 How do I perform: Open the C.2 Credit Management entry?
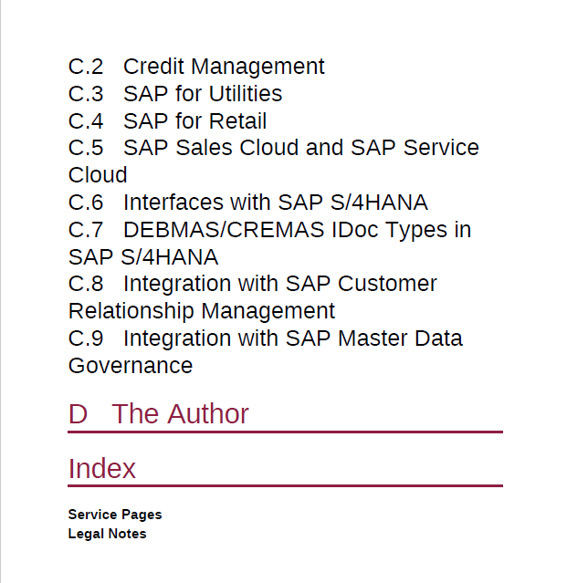pyautogui.click(x=196, y=67)
